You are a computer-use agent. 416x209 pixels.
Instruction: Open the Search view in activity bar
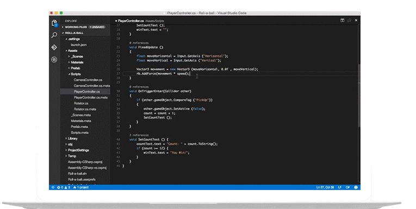54,35
